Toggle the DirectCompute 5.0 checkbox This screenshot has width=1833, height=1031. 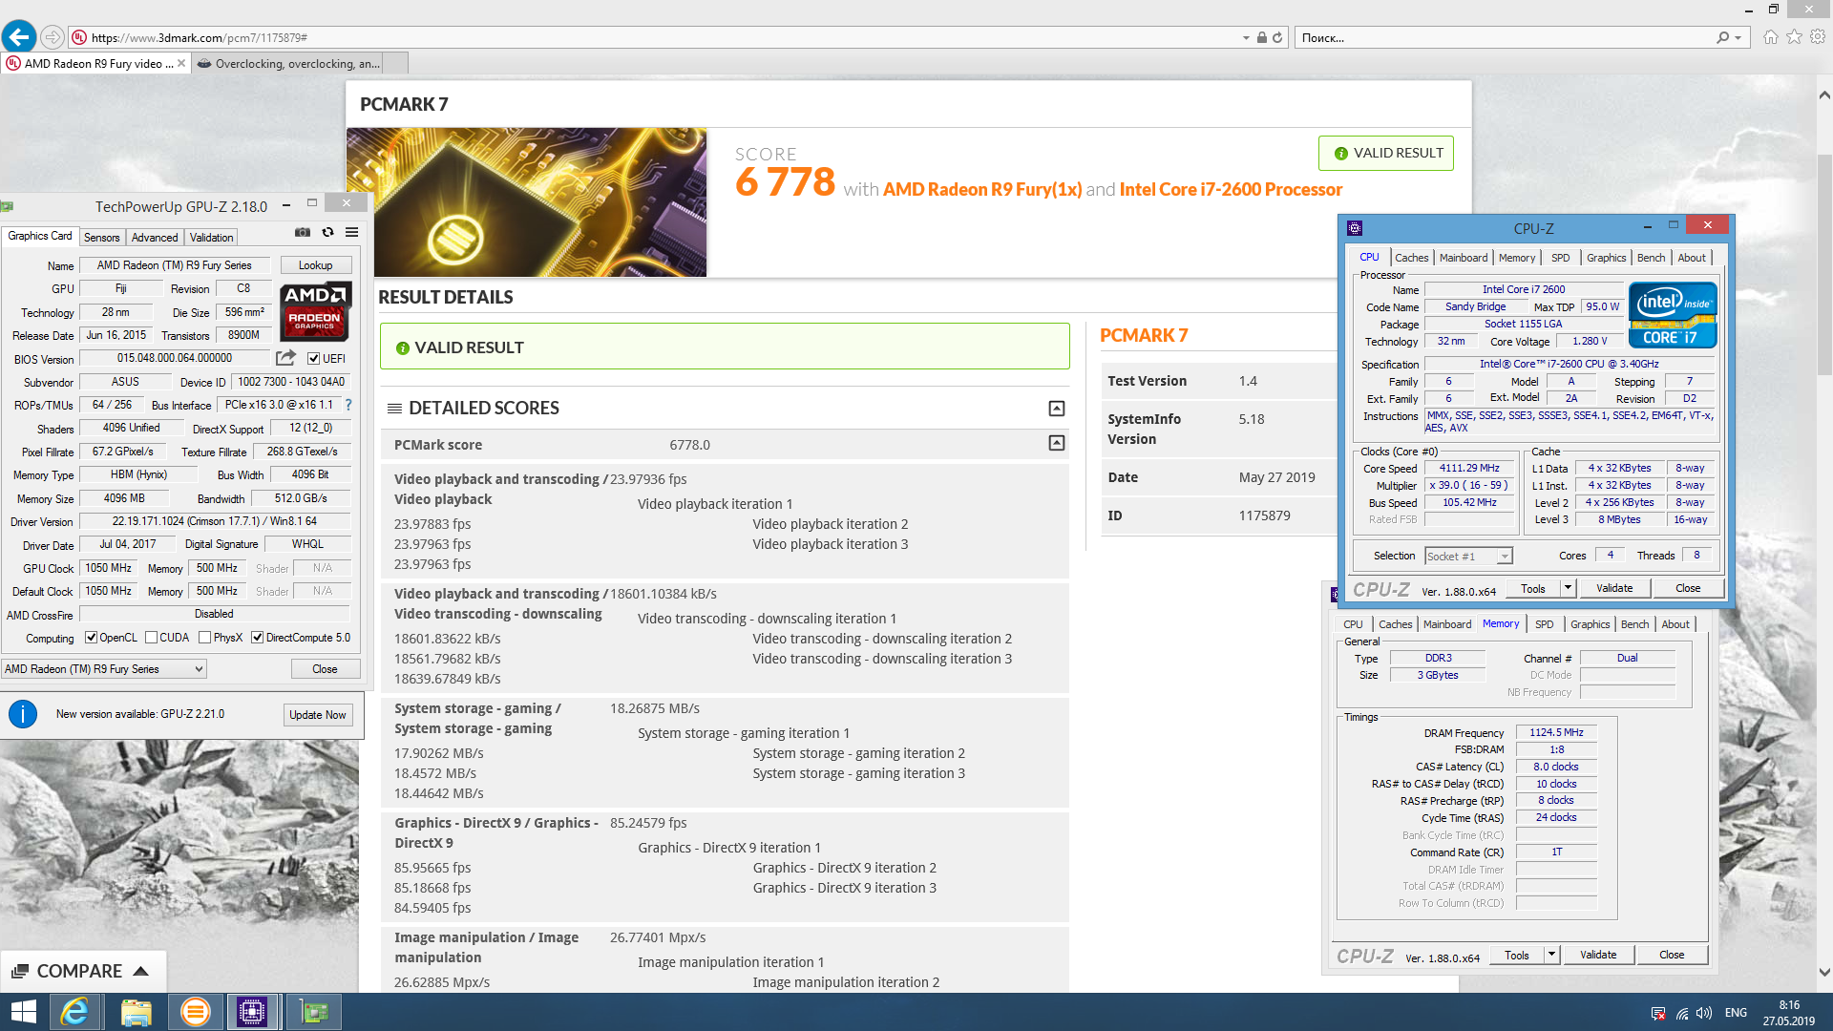257,638
